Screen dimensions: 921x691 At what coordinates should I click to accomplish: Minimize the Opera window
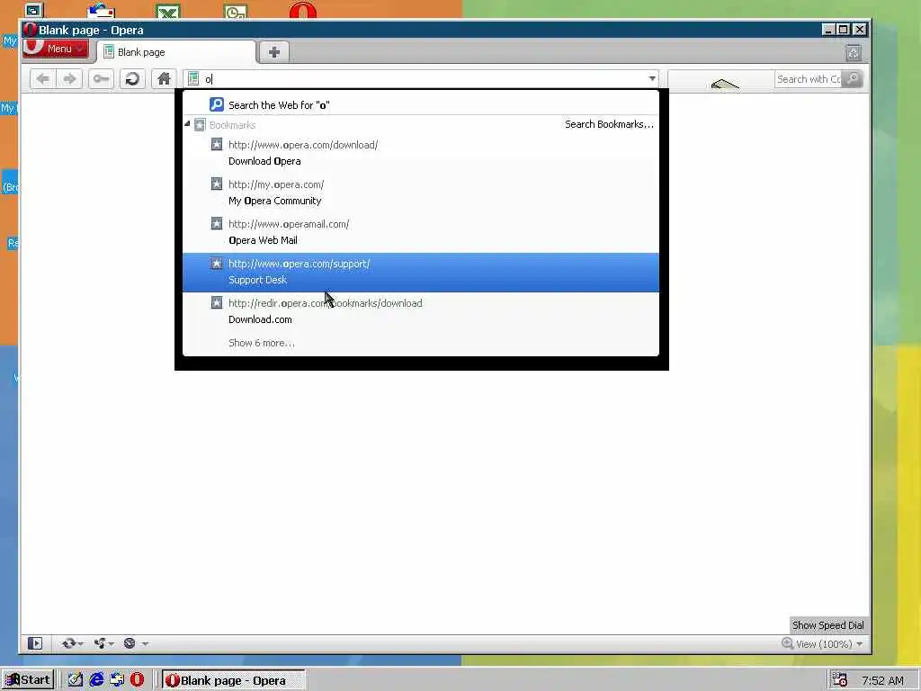click(828, 30)
